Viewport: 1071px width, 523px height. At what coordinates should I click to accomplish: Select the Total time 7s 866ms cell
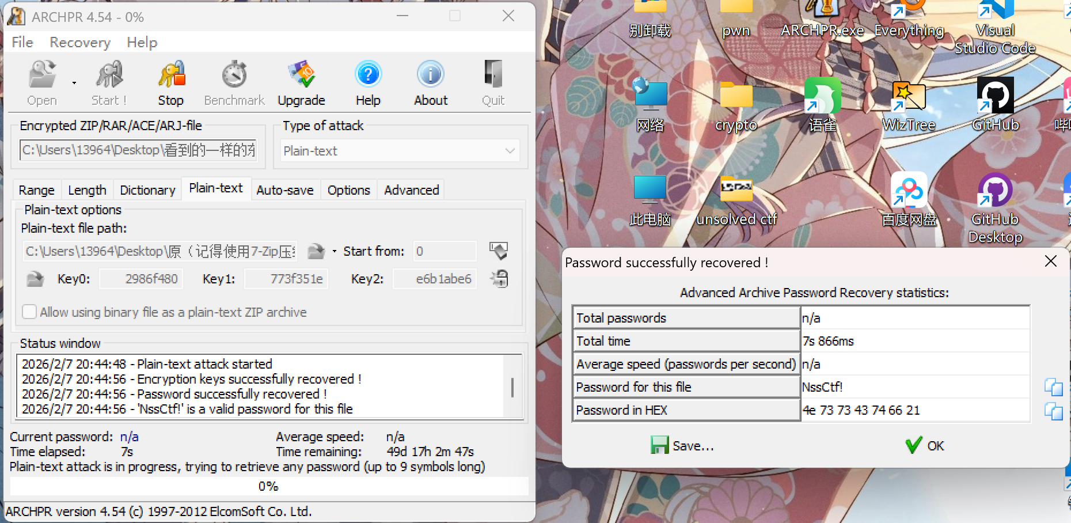pos(915,341)
